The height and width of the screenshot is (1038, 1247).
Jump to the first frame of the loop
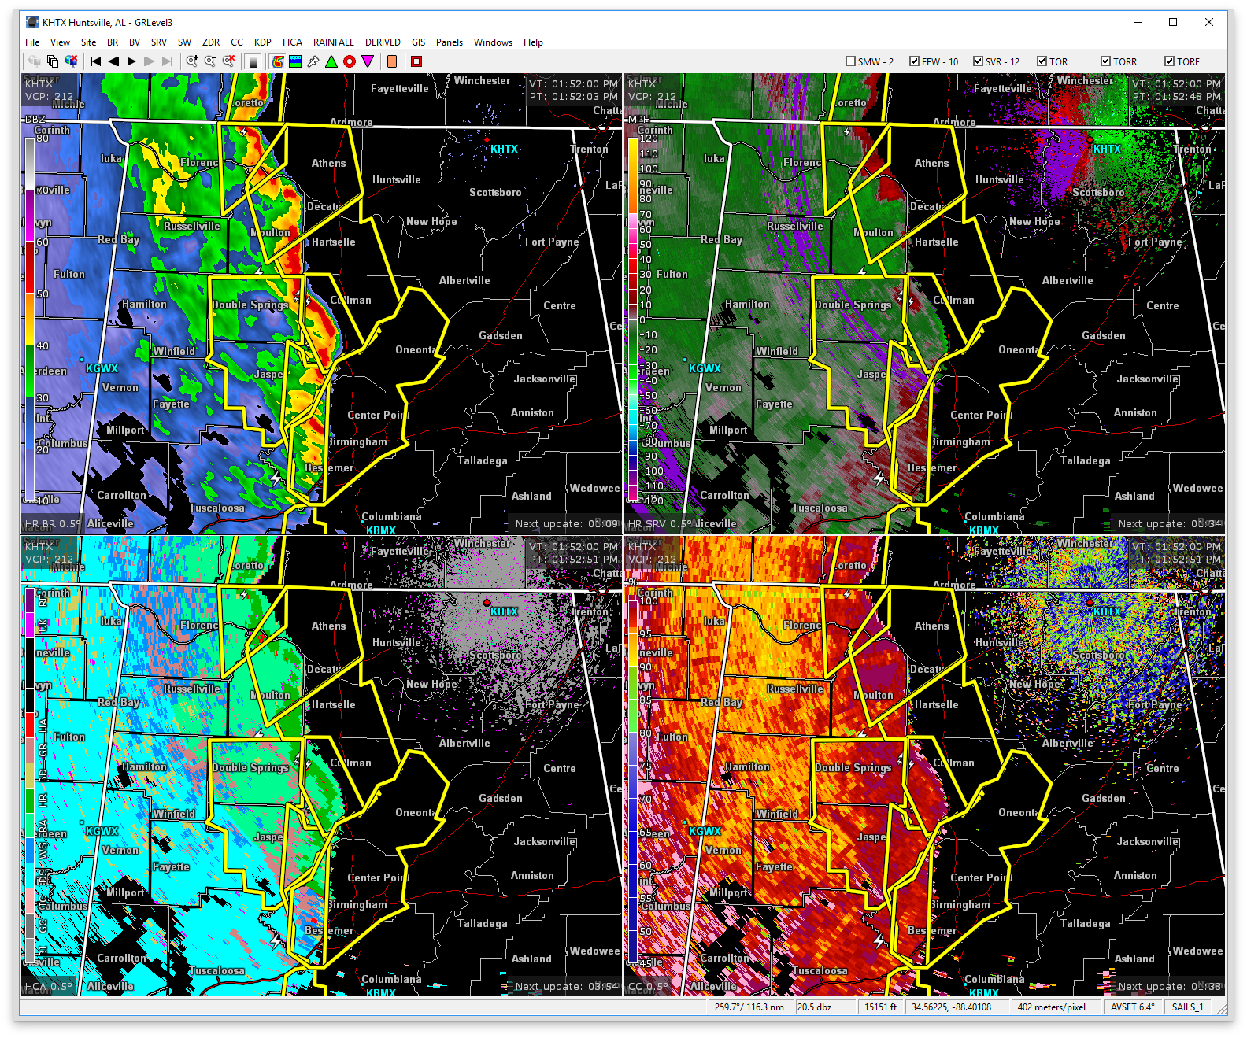point(95,61)
